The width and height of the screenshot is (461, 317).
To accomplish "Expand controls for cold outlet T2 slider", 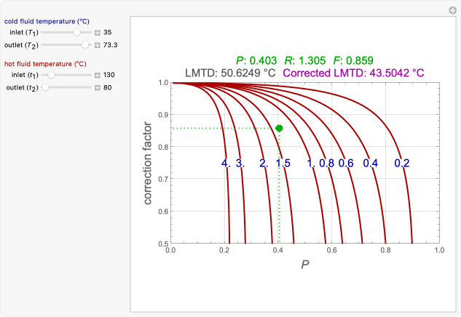I will pos(98,45).
